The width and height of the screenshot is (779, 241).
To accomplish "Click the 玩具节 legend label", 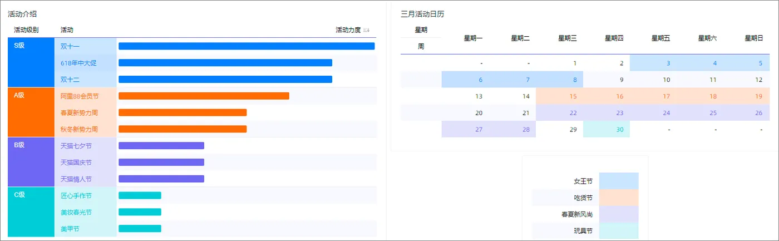I will (583, 230).
